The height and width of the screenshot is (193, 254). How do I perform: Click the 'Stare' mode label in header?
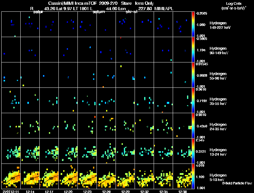(126, 3)
